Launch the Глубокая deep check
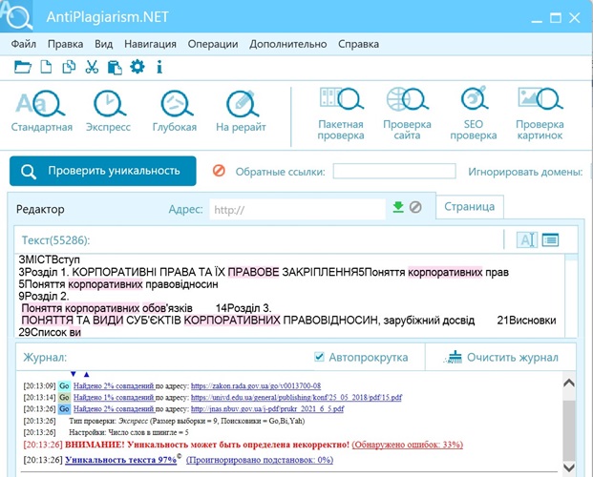 [x=175, y=111]
